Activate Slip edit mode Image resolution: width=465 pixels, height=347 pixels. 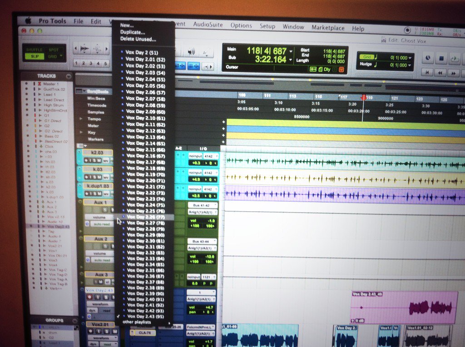pyautogui.click(x=35, y=56)
